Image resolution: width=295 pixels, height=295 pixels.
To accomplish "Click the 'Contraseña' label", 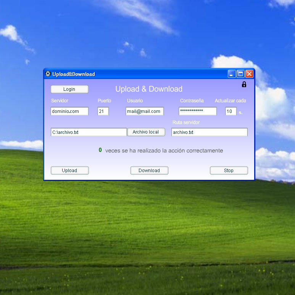I will click(192, 101).
